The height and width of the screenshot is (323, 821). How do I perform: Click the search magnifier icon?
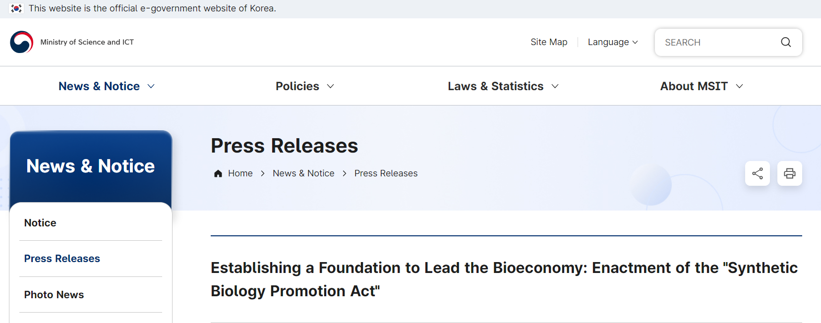786,42
